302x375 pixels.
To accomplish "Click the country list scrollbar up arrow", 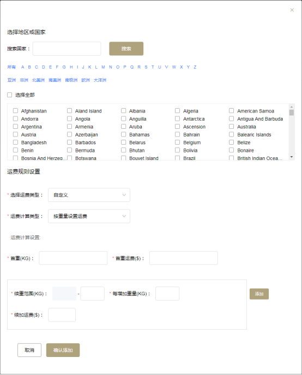I will click(292, 106).
